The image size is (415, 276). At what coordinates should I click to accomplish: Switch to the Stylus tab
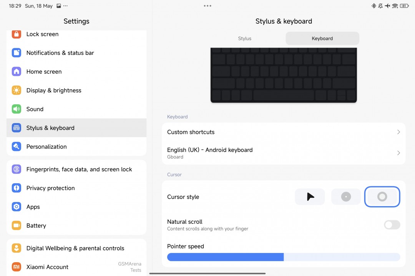pos(245,39)
